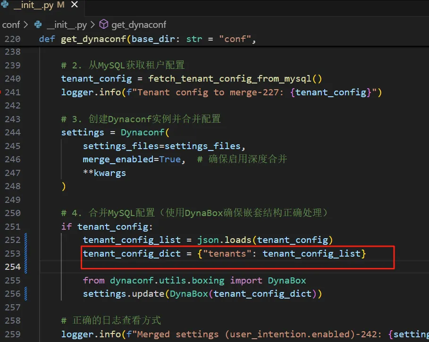Open the __init__.py breadcrumb item

(67, 25)
